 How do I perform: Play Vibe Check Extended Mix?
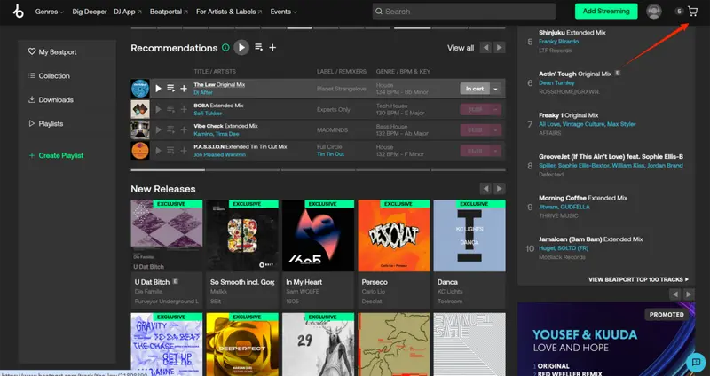pos(158,129)
